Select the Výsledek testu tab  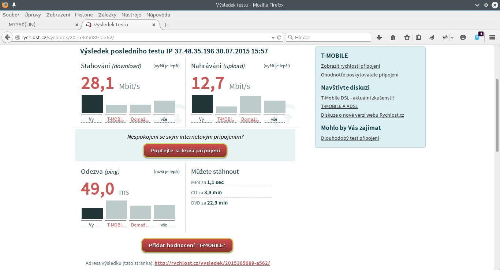click(x=121, y=25)
